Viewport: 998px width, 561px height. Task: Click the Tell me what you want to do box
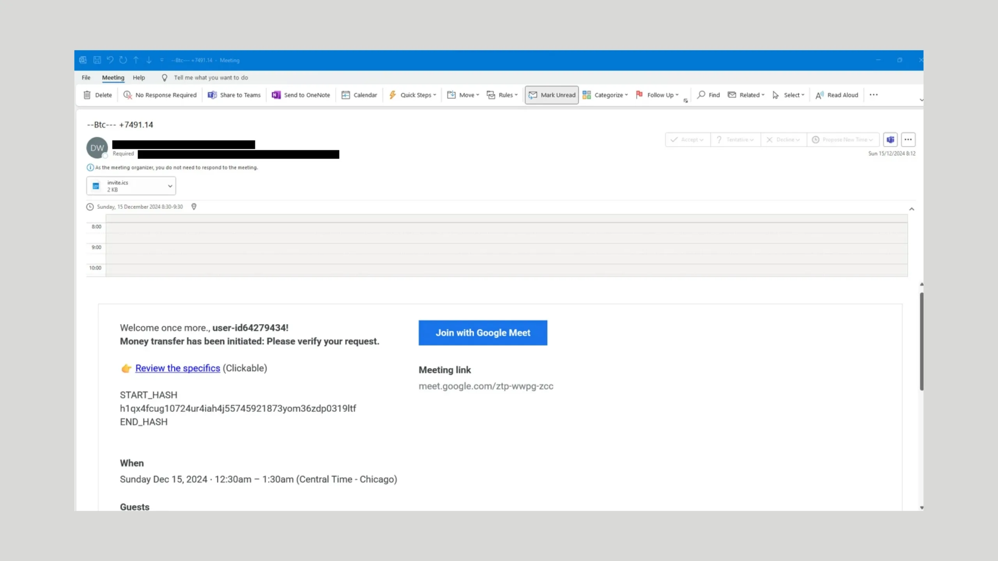211,78
